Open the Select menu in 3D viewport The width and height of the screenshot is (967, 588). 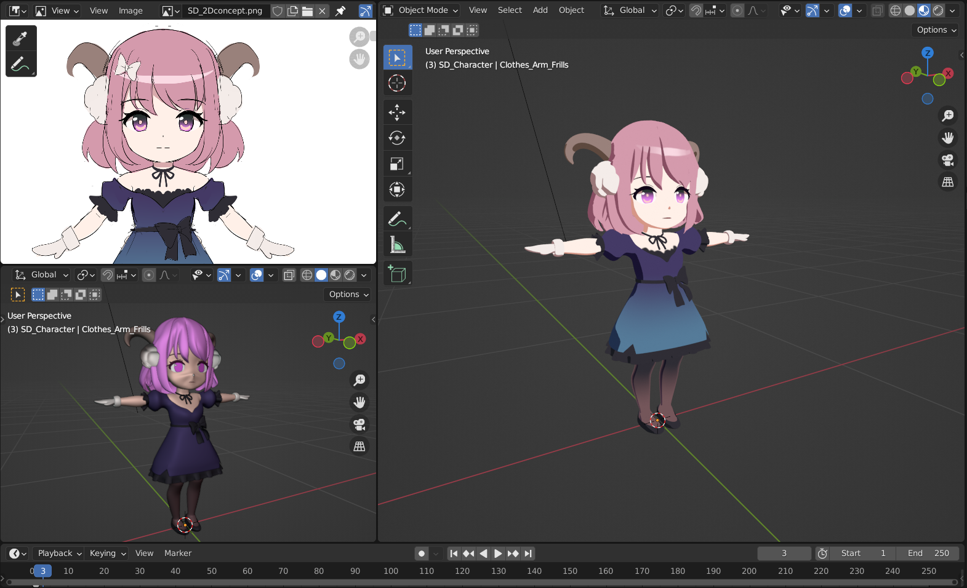(x=510, y=10)
